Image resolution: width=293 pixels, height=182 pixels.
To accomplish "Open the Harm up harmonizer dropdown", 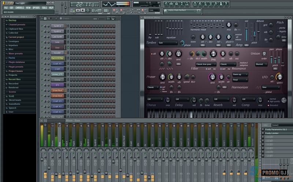I will (x=240, y=74).
